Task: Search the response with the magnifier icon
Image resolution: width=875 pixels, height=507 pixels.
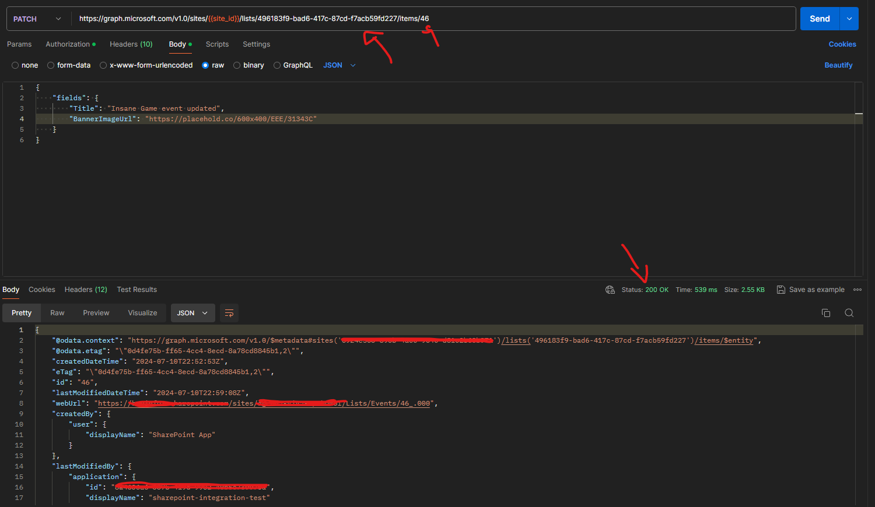Action: 849,313
